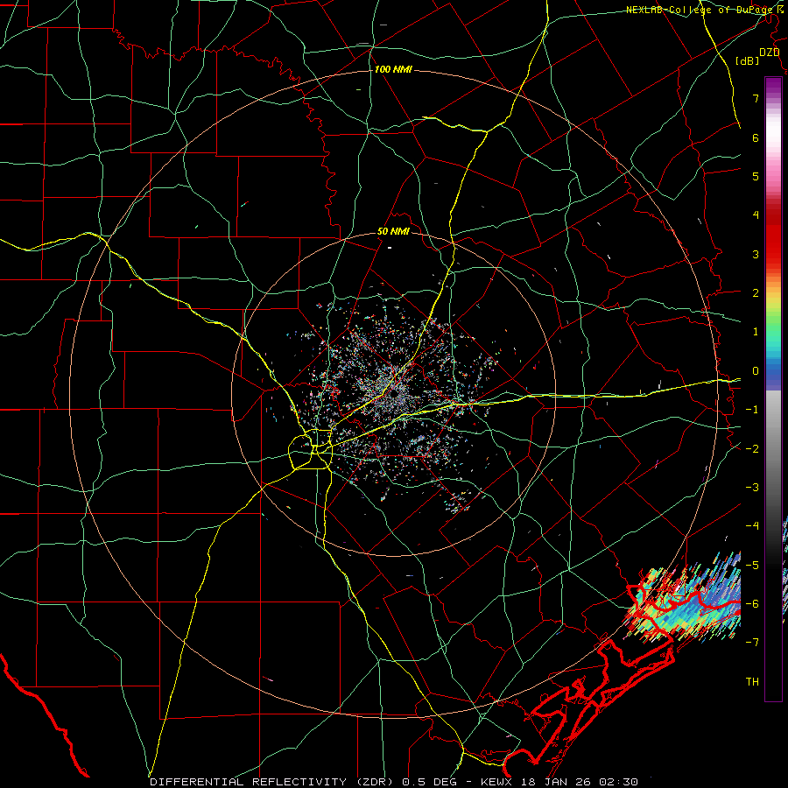This screenshot has width=788, height=788.
Task: Click the -7 value on the scale
Action: (x=752, y=643)
